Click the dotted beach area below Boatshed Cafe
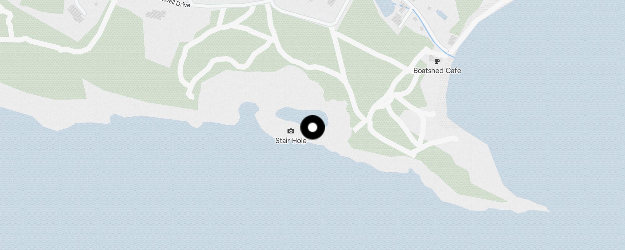Image resolution: width=625 pixels, height=250 pixels. click(443, 94)
